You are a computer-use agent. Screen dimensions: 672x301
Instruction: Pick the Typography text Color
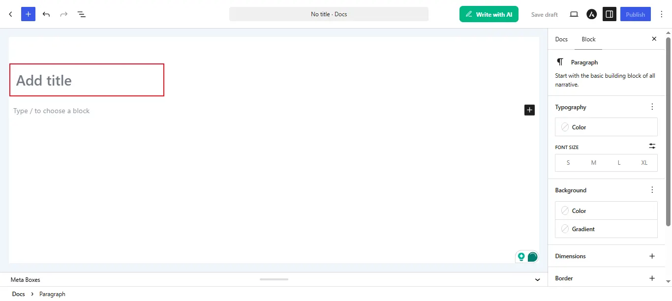pos(606,127)
